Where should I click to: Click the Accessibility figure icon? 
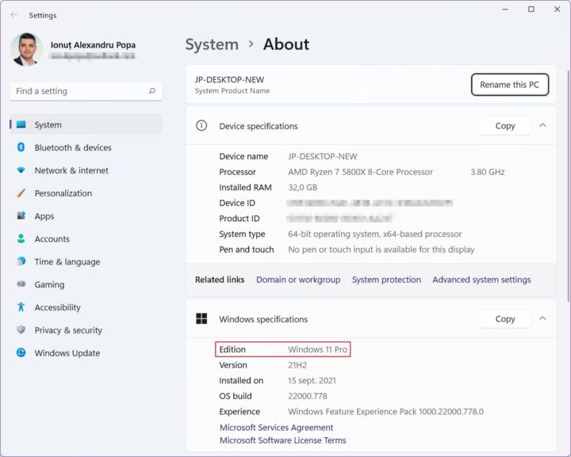21,307
